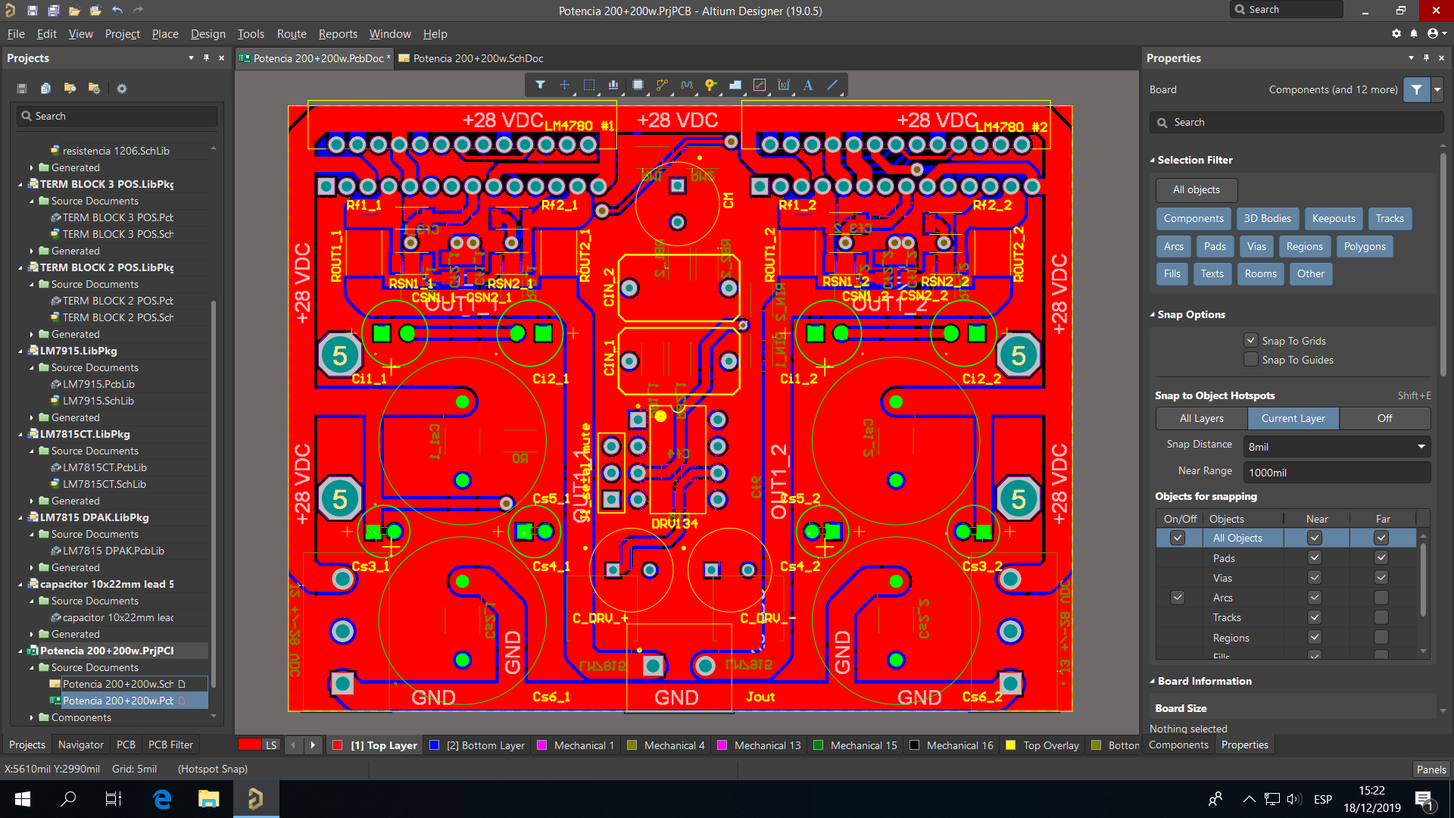Activate the interactive routing tool

663,85
